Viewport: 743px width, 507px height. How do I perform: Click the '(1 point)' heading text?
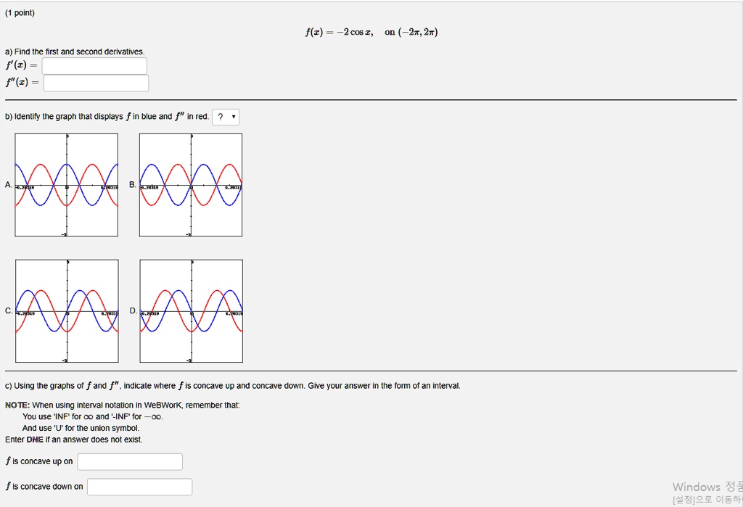pyautogui.click(x=20, y=12)
